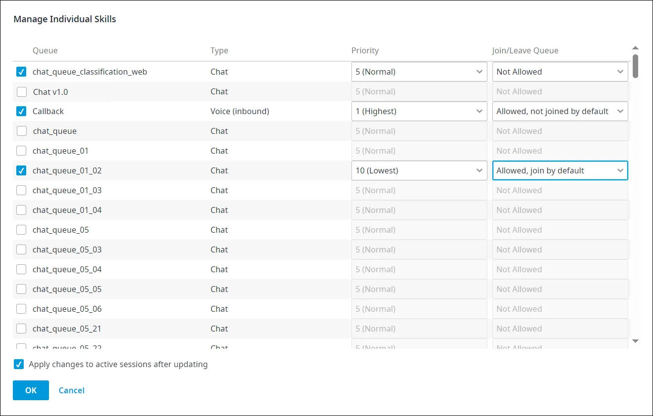653x416 pixels.
Task: Click the scrollbar down arrow
Action: pos(636,341)
